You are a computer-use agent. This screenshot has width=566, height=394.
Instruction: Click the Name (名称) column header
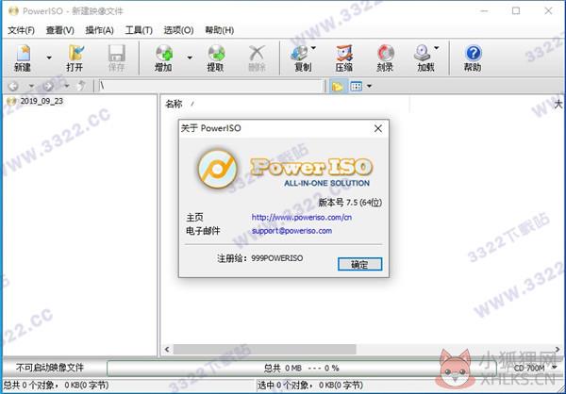click(174, 105)
